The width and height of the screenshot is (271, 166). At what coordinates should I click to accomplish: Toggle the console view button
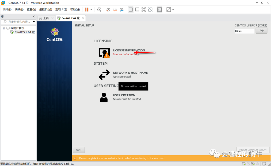[x=159, y=10]
